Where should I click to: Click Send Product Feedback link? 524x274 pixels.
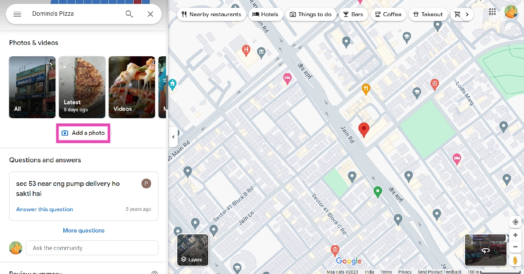pyautogui.click(x=440, y=272)
